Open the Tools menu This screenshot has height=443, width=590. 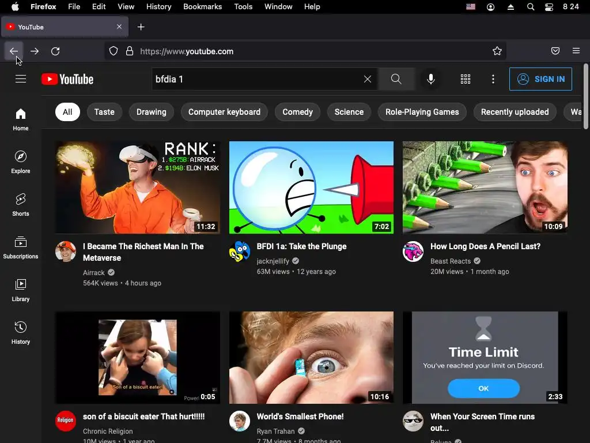243,7
